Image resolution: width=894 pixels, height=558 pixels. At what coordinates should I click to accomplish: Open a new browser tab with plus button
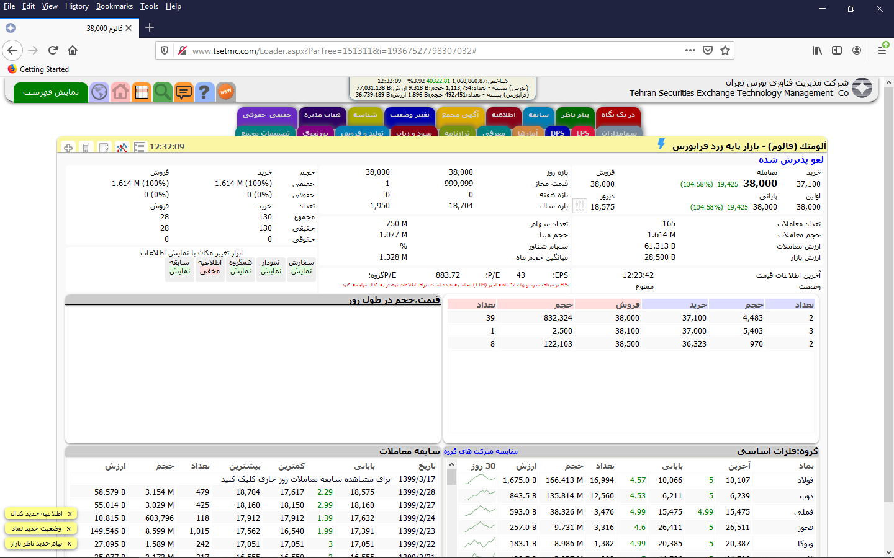coord(150,27)
